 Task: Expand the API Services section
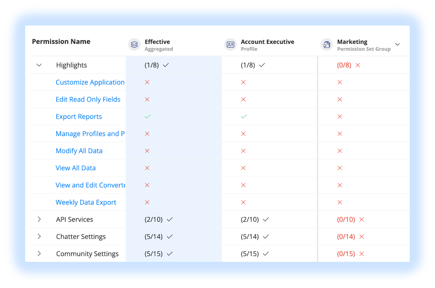click(39, 219)
